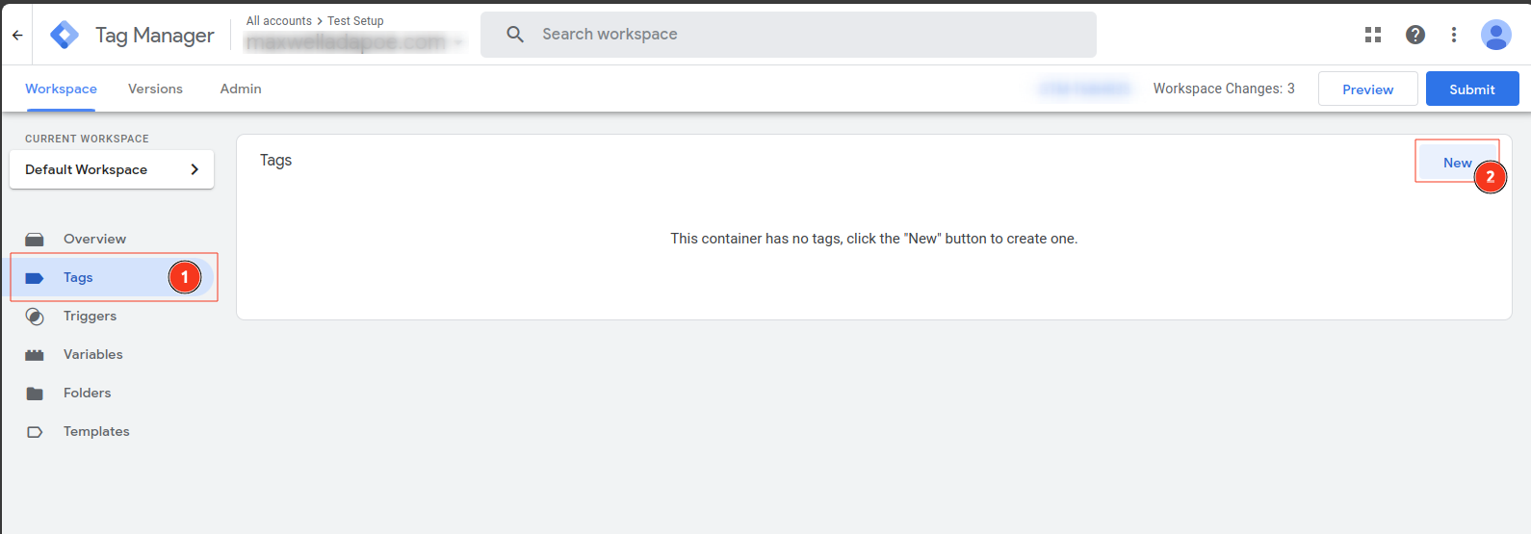
Task: Click the Overview sidebar icon
Action: [x=35, y=239]
